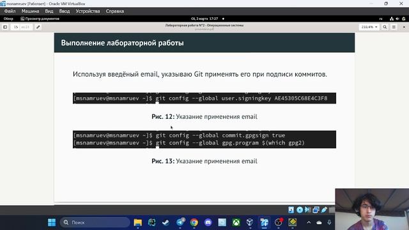Click the page number field showing 15
This screenshot has width=409, height=230.
[16, 27]
